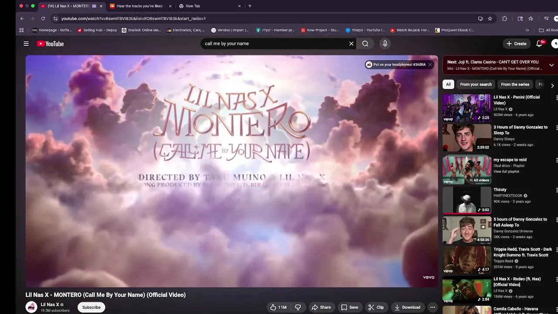View site information icon in address bar
Viewport: 558px width, 314px height.
point(55,19)
